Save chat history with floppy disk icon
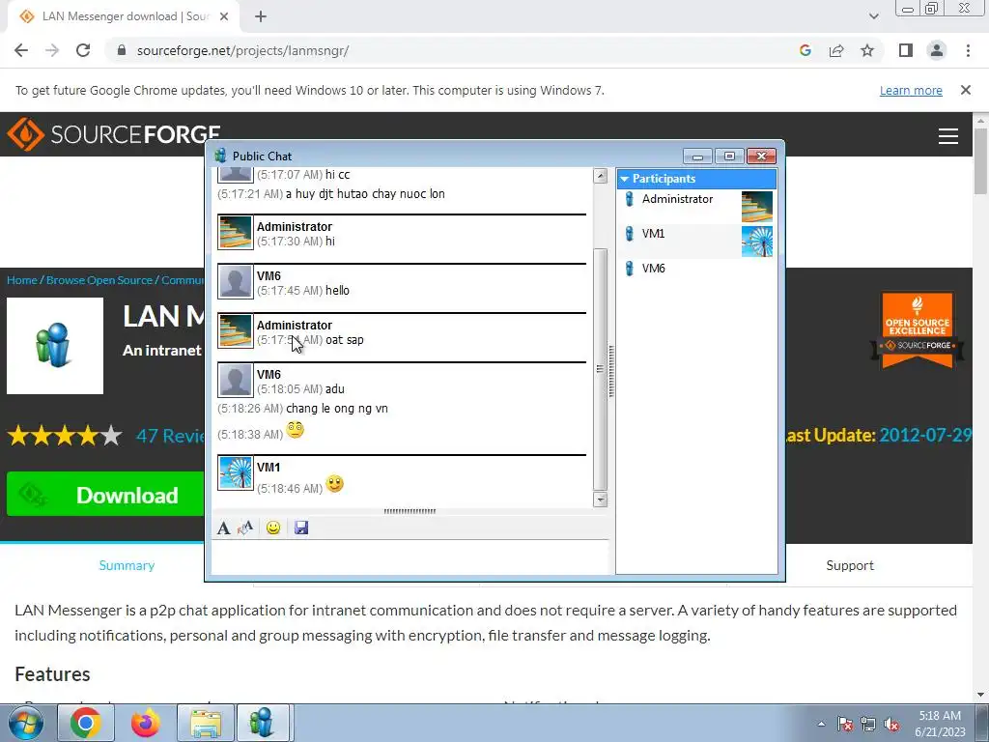The image size is (989, 742). pyautogui.click(x=301, y=528)
